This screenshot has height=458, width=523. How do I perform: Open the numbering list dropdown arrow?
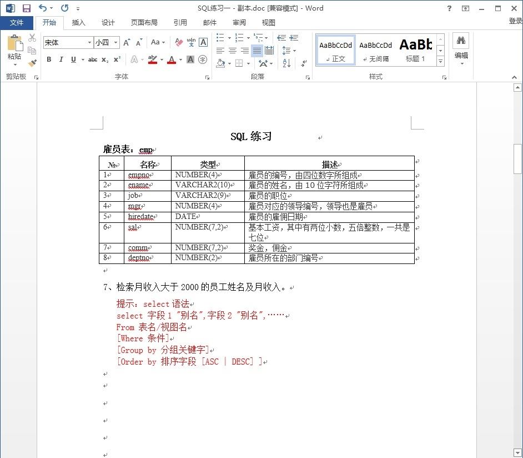click(x=248, y=38)
